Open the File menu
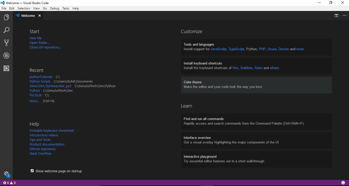349x186 pixels. 4,8
